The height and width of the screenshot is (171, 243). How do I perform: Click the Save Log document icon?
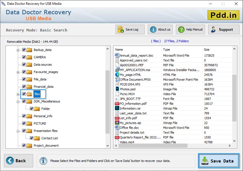[121, 29]
